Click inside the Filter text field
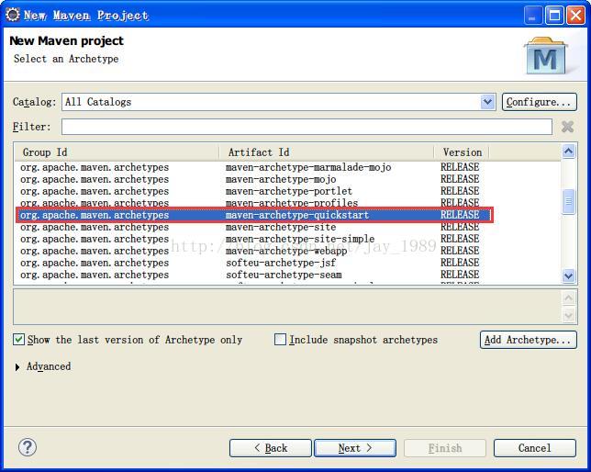 307,127
